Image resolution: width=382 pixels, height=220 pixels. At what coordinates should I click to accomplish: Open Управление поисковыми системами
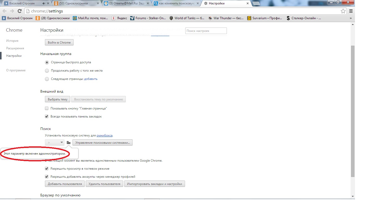[x=103, y=143]
